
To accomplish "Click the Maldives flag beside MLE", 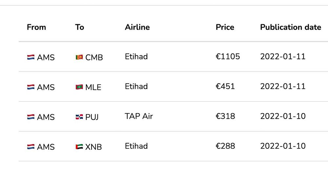I will [x=79, y=87].
